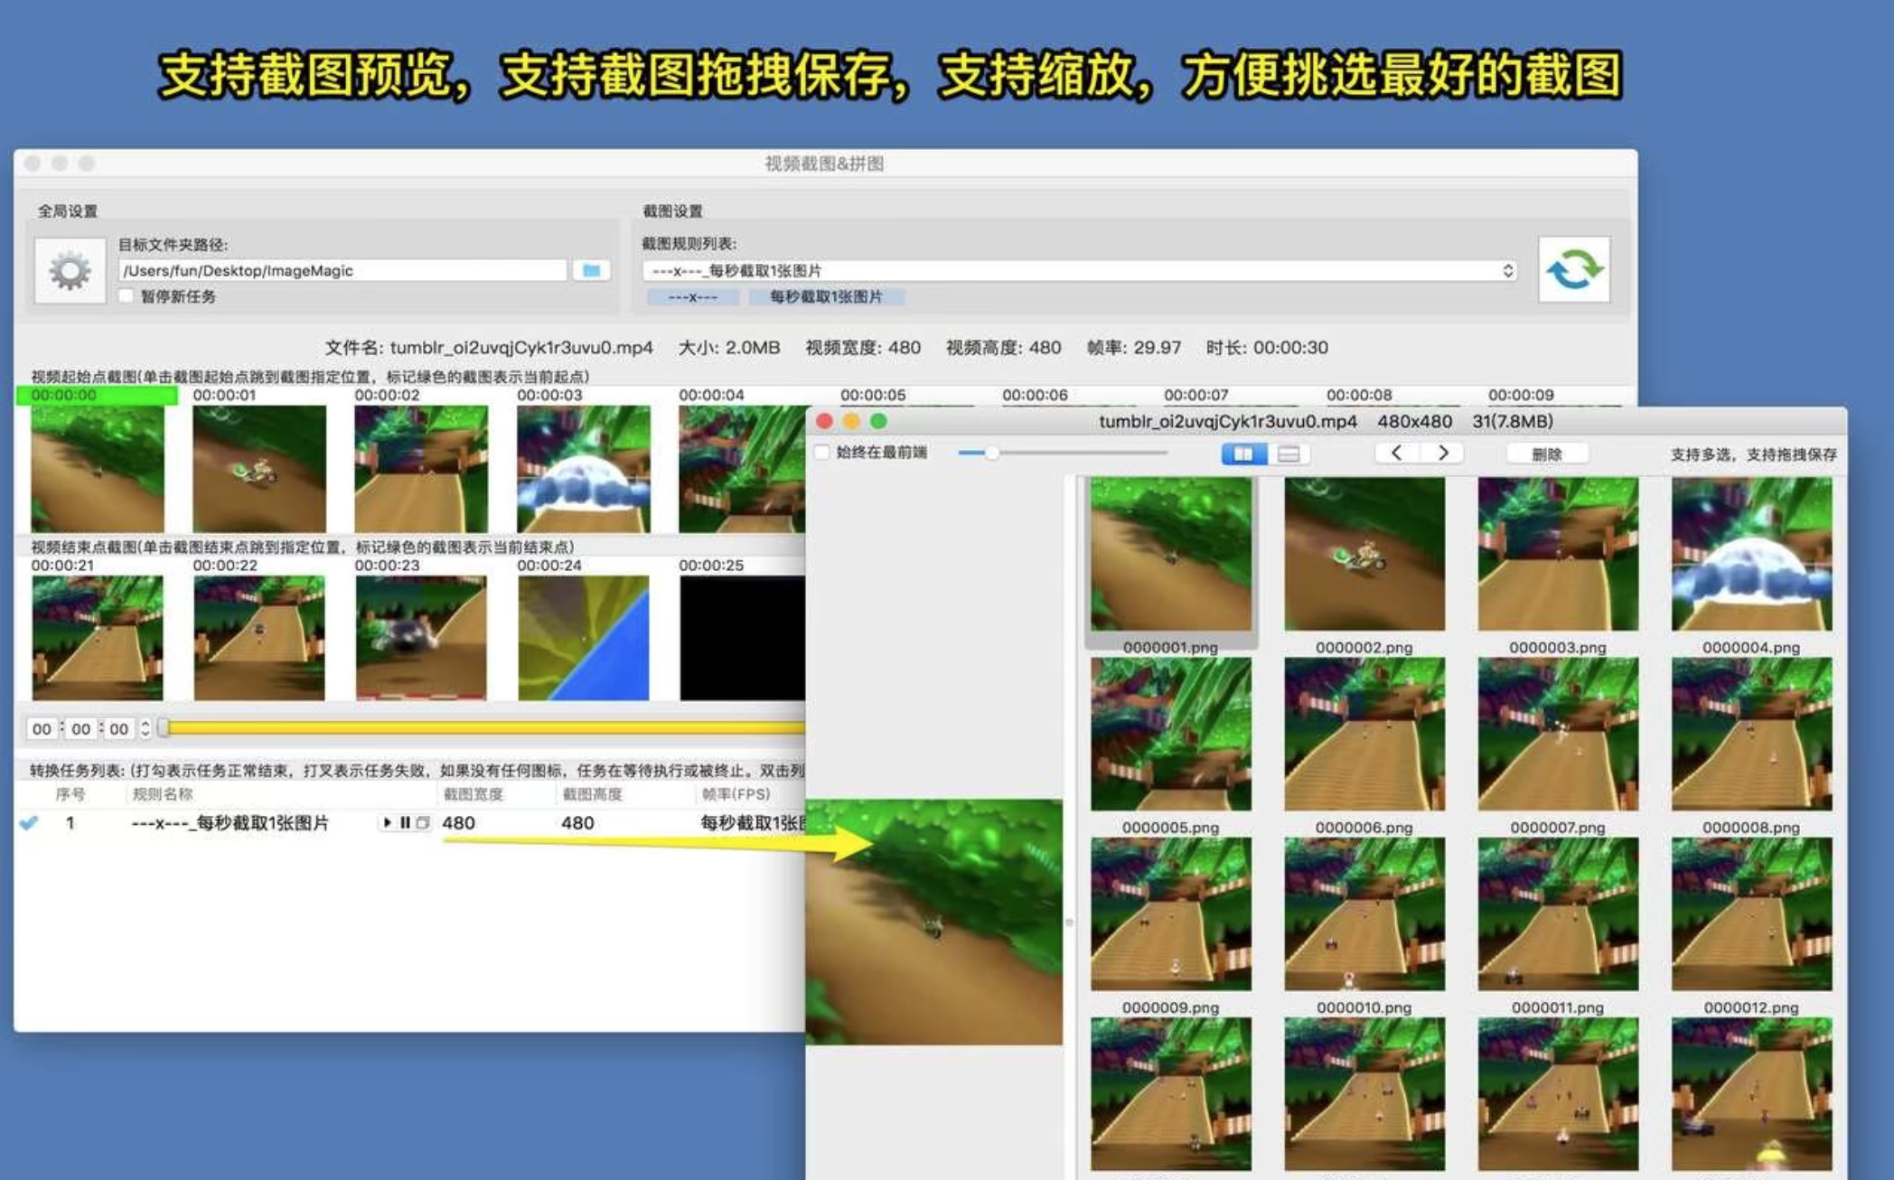Click the time stepper arrows beside 00:00:00
Screen dimensions: 1894x1180
145,728
